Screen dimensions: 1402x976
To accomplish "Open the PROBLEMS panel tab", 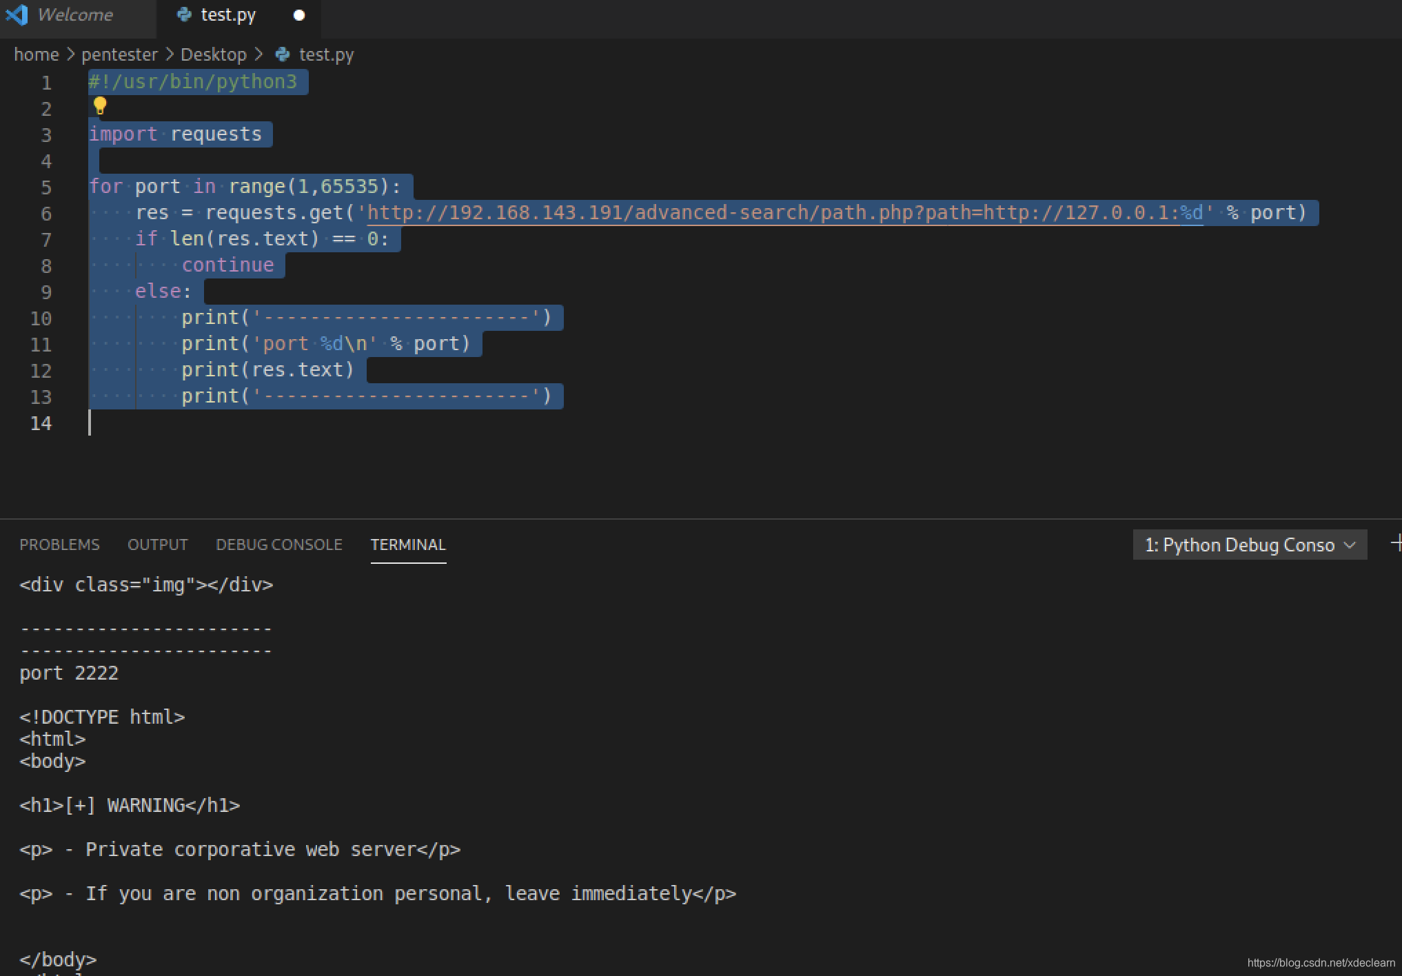I will [59, 545].
